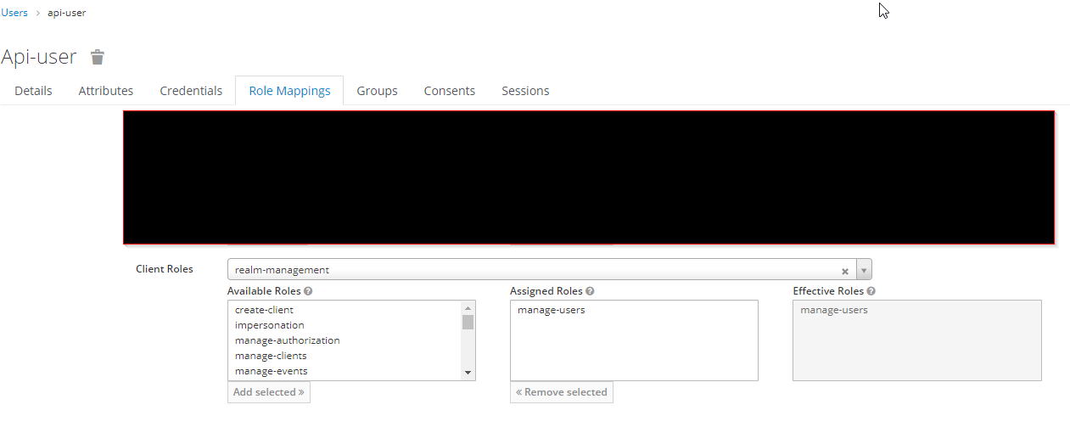Clear the realm-management client selection

click(845, 271)
